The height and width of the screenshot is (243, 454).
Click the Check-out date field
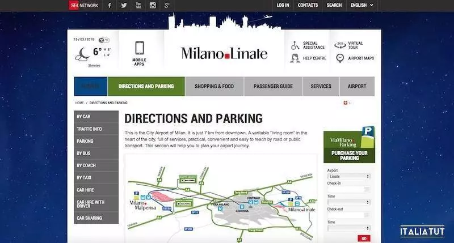pyautogui.click(x=349, y=215)
